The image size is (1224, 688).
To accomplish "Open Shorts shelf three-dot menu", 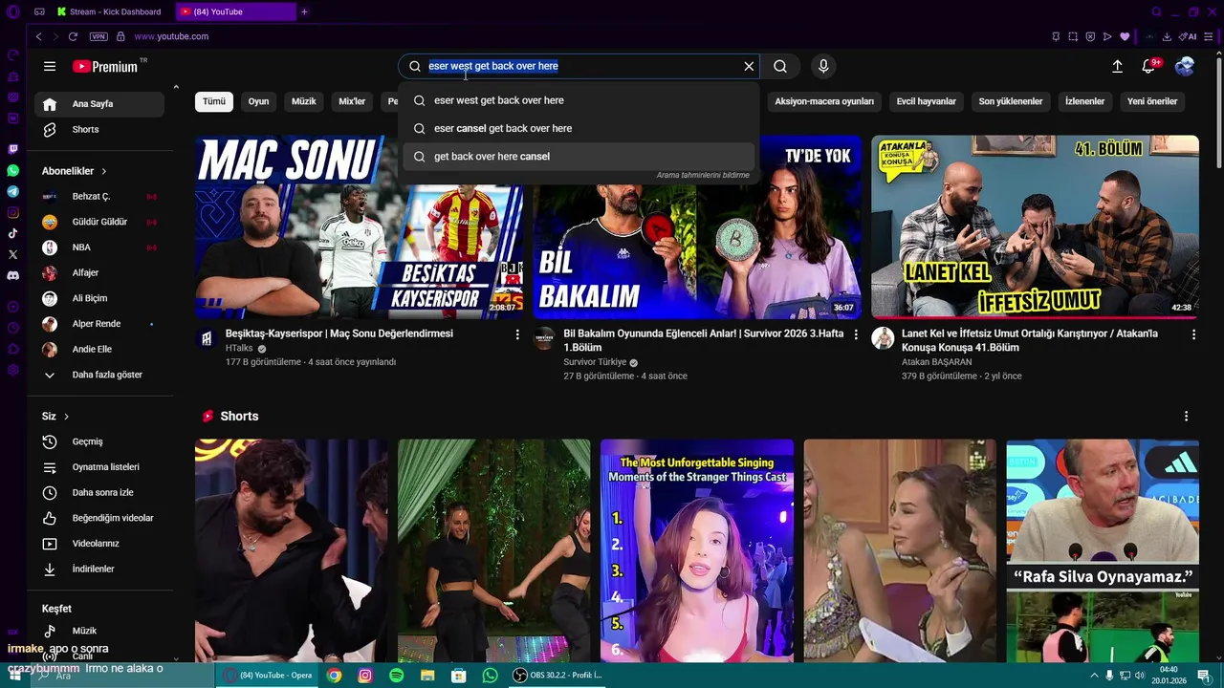I will pyautogui.click(x=1186, y=417).
